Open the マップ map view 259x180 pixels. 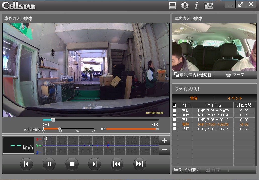pyautogui.click(x=235, y=75)
